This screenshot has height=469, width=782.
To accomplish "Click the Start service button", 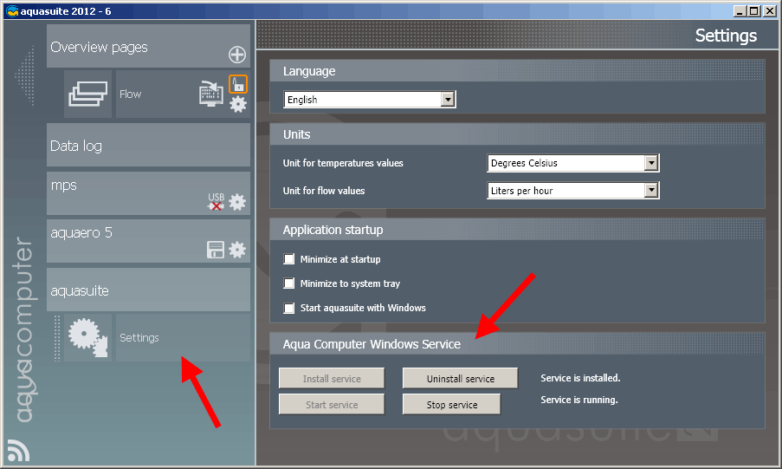I will tap(332, 405).
